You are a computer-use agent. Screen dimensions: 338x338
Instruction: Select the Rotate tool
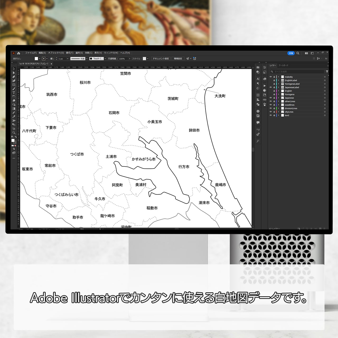click(14, 97)
